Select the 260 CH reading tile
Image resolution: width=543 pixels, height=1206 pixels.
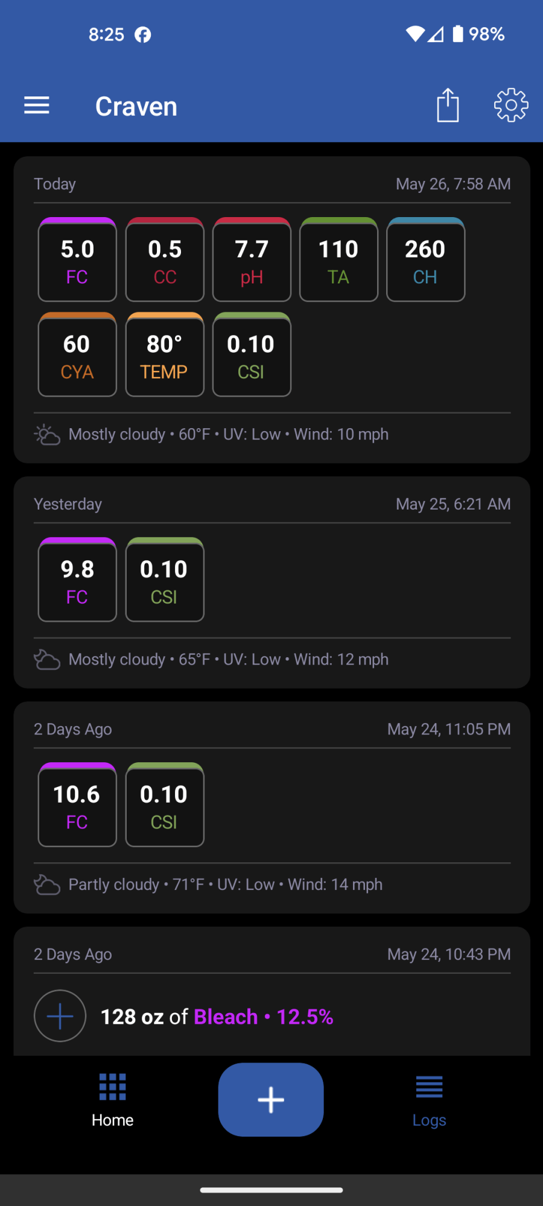tap(425, 259)
